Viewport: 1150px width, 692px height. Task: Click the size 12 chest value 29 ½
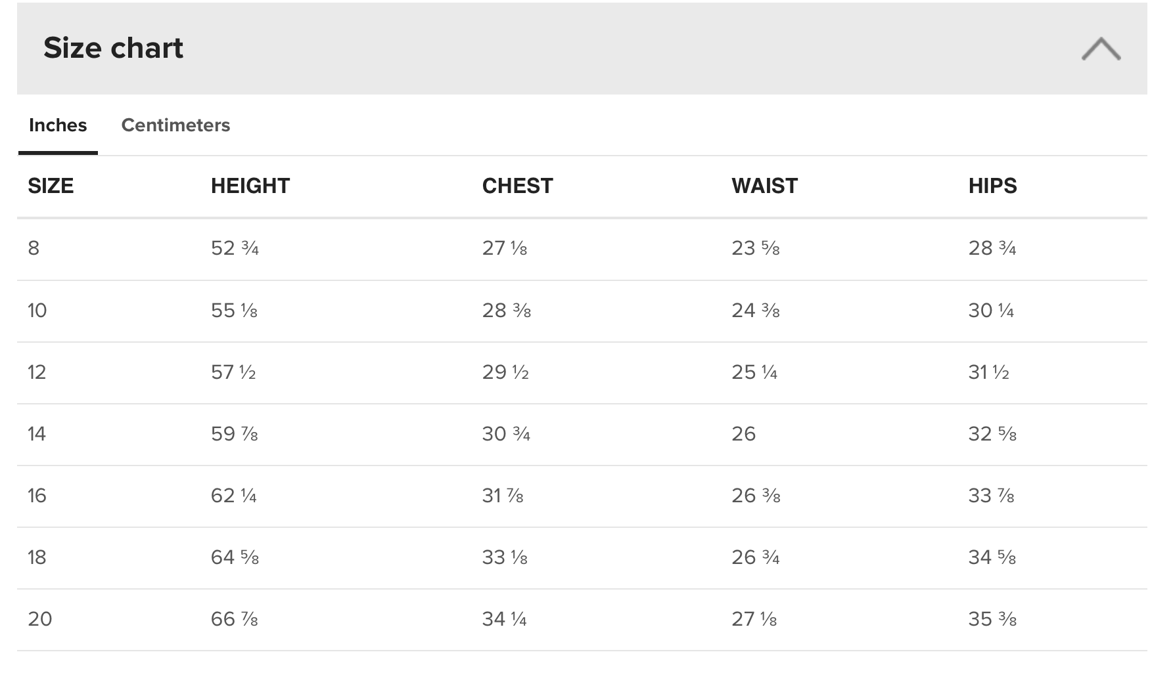pyautogui.click(x=505, y=372)
